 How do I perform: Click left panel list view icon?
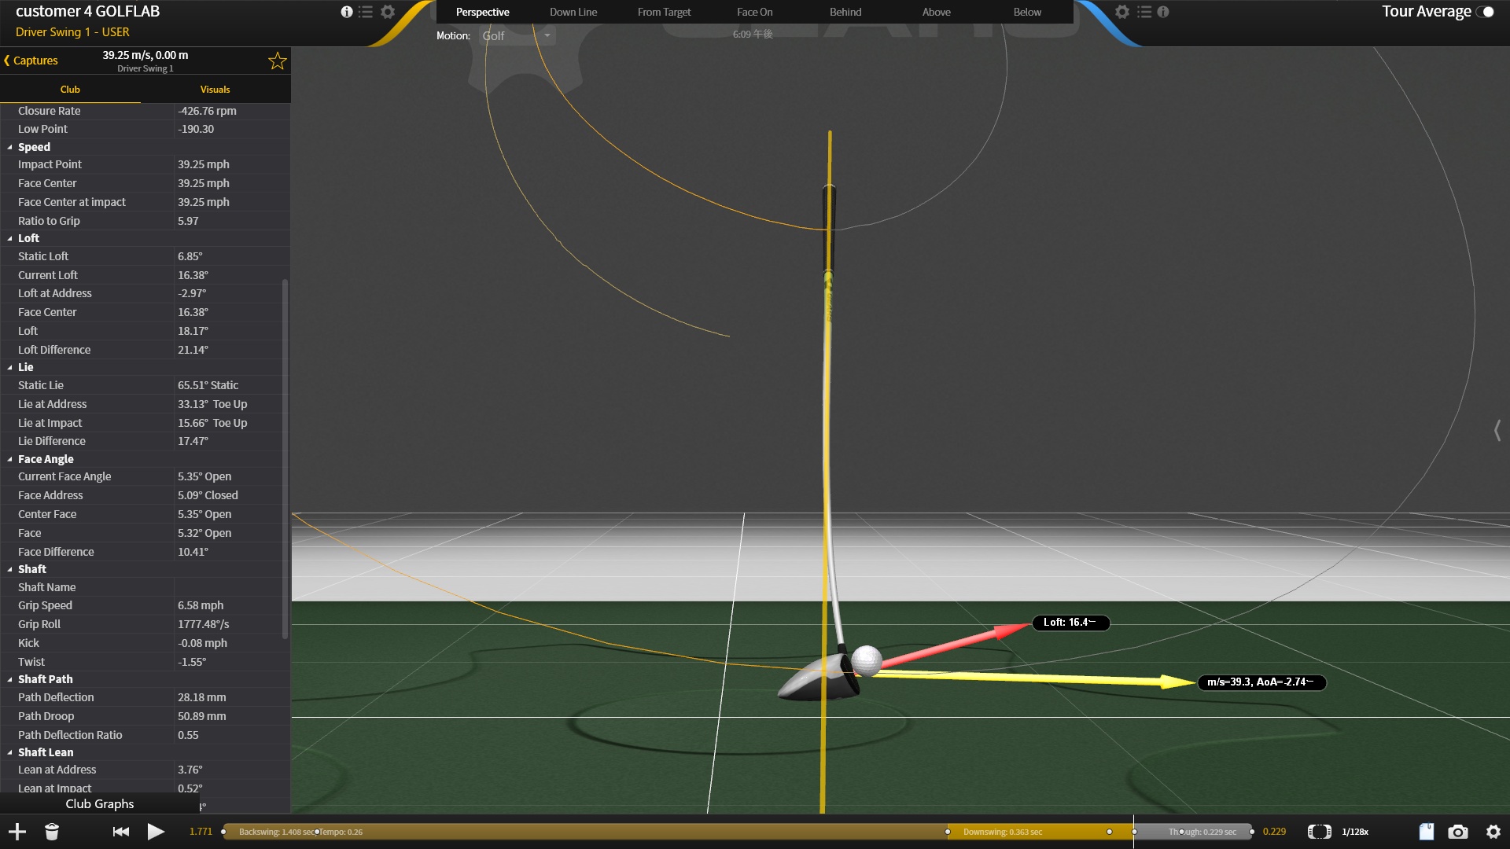366,12
